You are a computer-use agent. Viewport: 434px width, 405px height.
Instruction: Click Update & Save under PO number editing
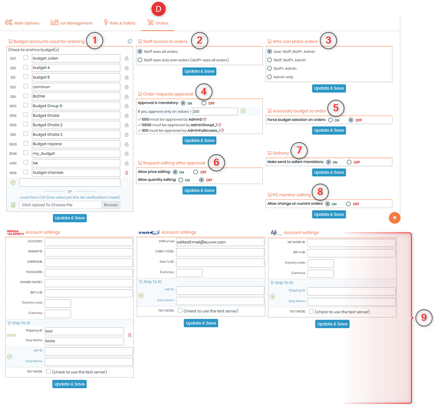[x=329, y=214]
